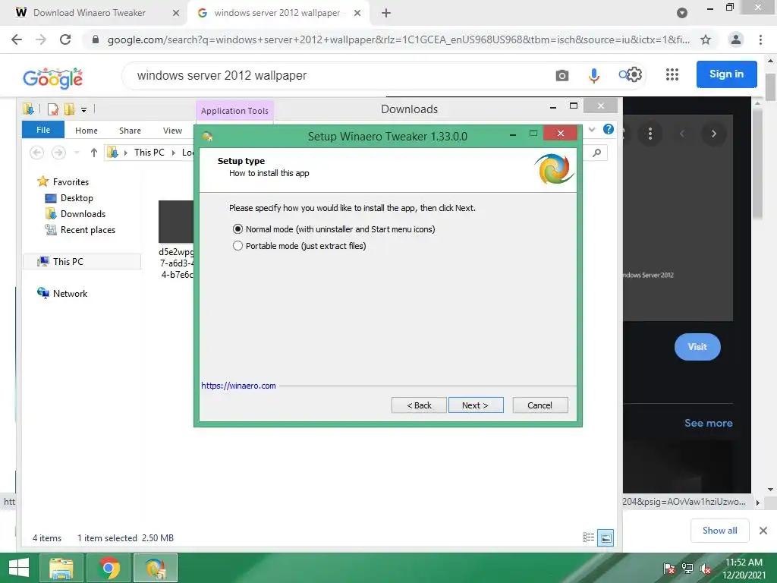Click the Google logo
Screen dimensions: 777x583
point(53,78)
